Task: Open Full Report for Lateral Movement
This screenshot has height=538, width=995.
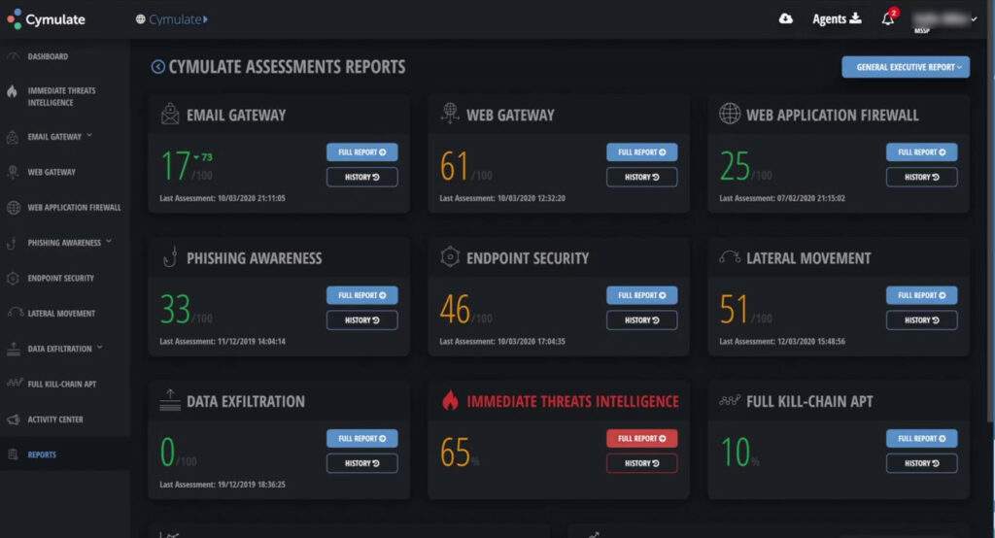Action: pyautogui.click(x=921, y=295)
